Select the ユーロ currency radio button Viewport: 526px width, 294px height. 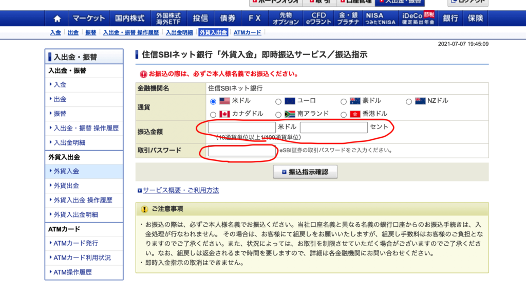coord(278,101)
